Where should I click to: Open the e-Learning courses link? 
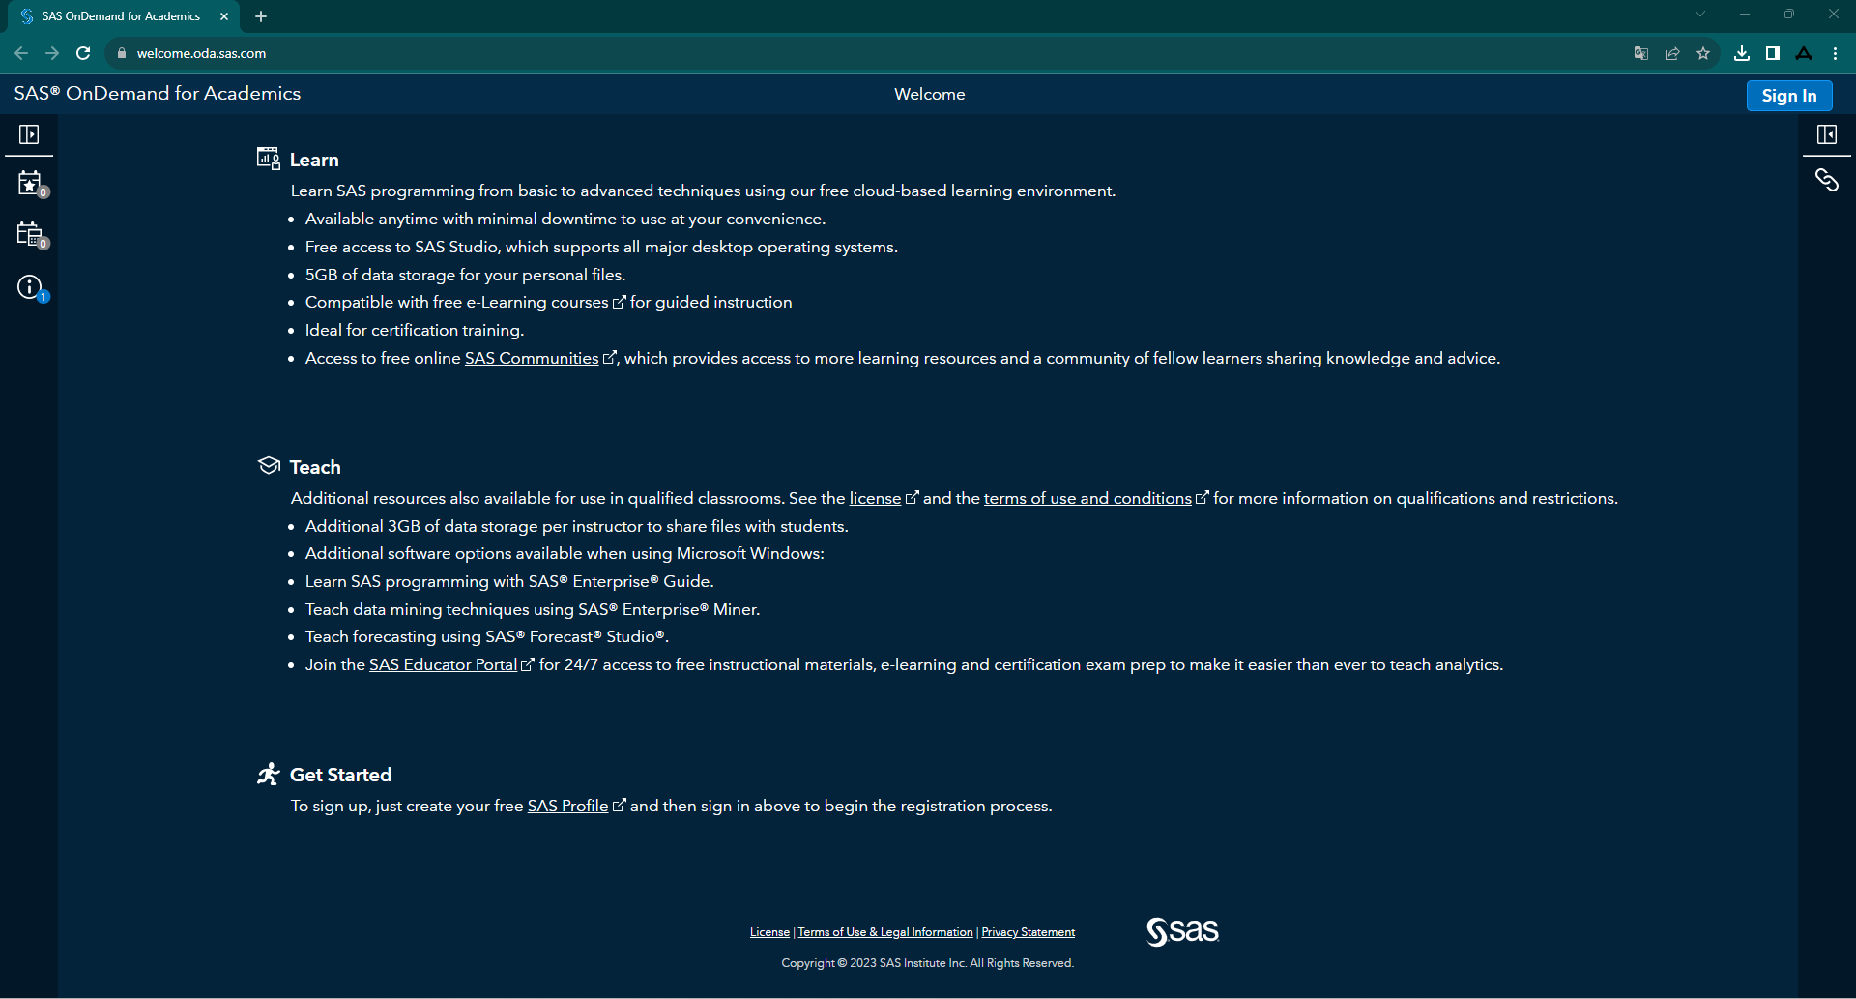537,302
